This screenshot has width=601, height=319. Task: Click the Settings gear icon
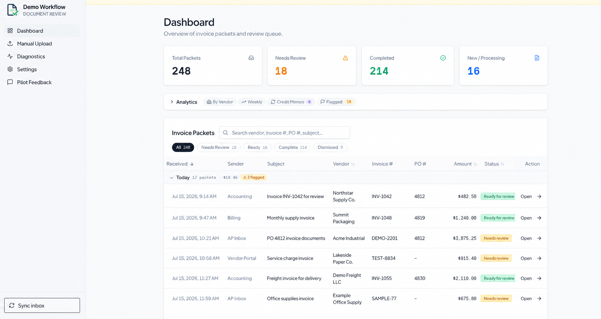click(10, 69)
